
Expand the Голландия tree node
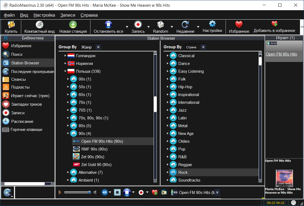coord(65,56)
